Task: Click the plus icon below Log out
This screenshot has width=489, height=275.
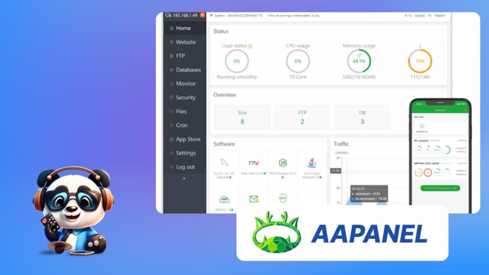Action: tap(184, 179)
